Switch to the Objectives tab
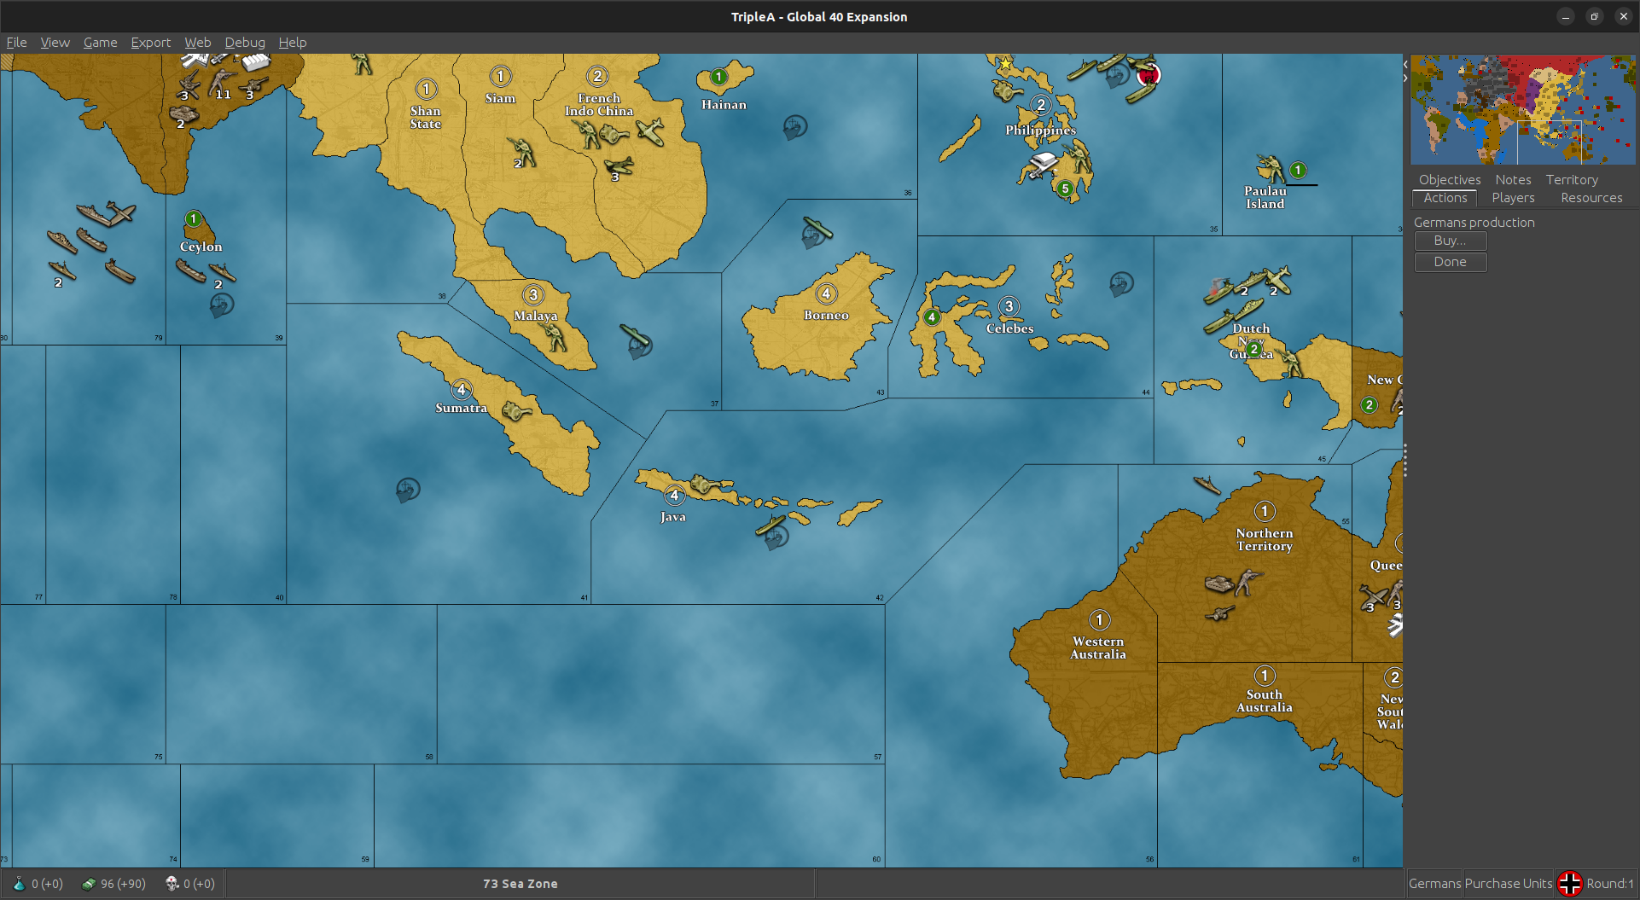Screen dimensions: 1640x900 coord(1449,179)
